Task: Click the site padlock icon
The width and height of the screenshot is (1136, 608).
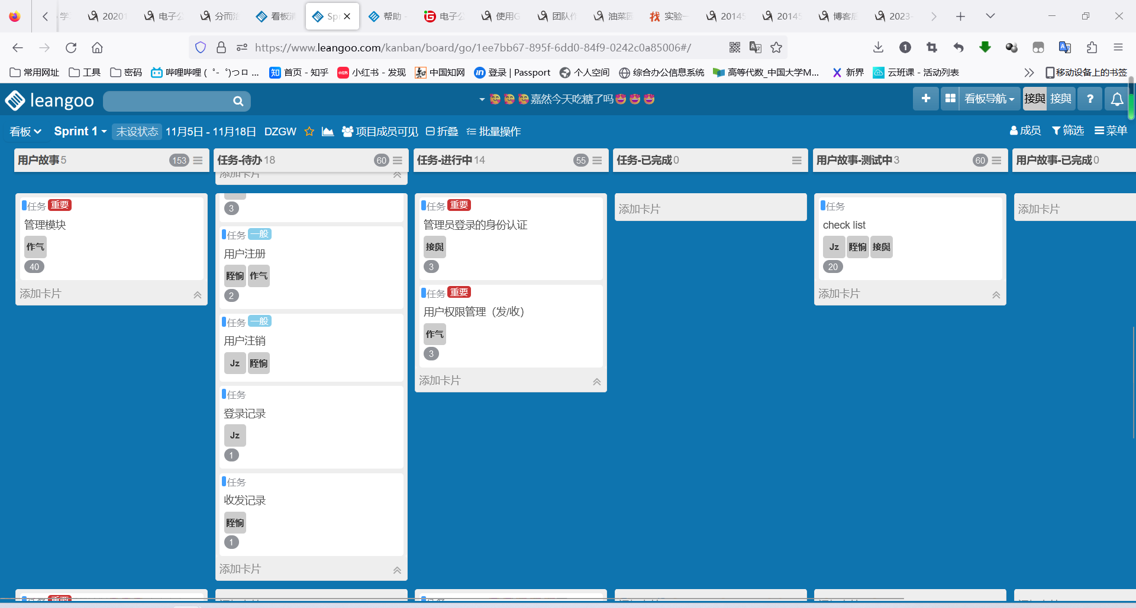Action: [221, 47]
